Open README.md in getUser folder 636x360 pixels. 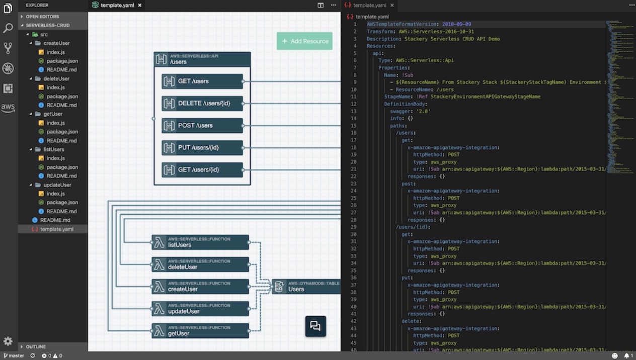click(x=53, y=140)
